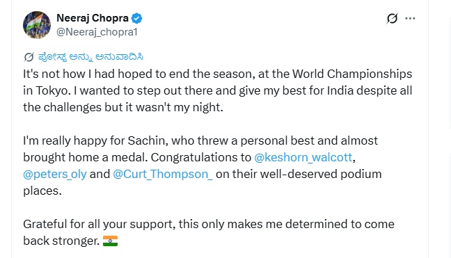The image size is (451, 258).
Task: Open the @Neeraj_chopra1 handle link
Action: (97, 32)
